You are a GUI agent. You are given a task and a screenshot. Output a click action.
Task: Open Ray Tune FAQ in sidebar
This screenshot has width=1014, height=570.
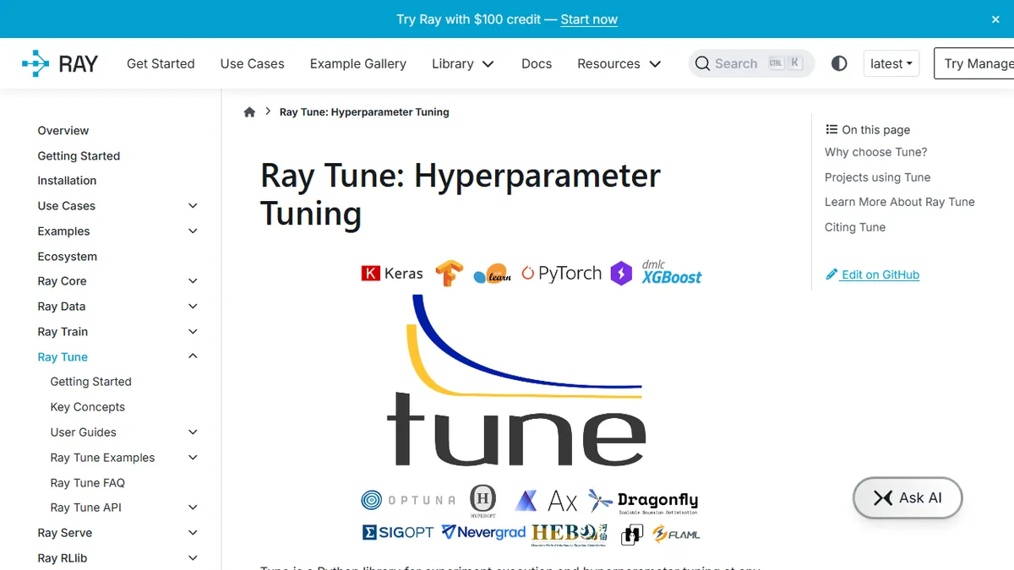point(88,483)
